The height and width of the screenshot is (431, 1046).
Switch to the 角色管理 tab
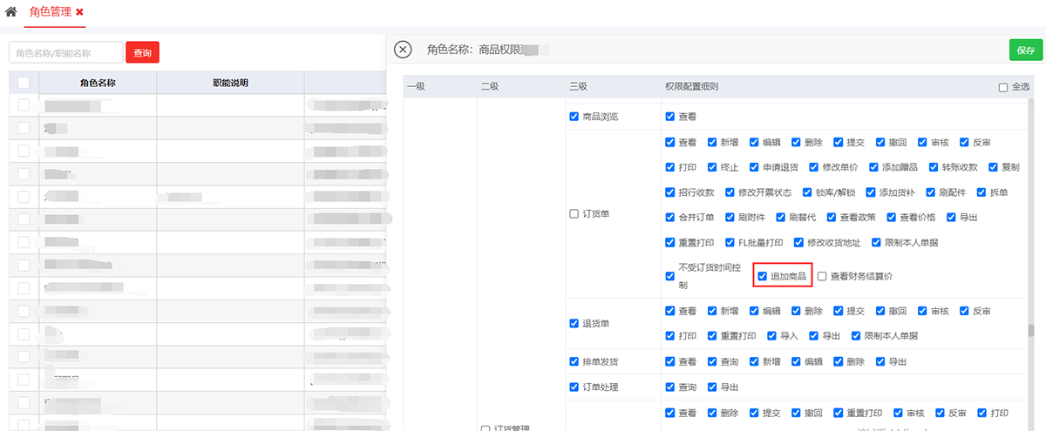[x=51, y=12]
